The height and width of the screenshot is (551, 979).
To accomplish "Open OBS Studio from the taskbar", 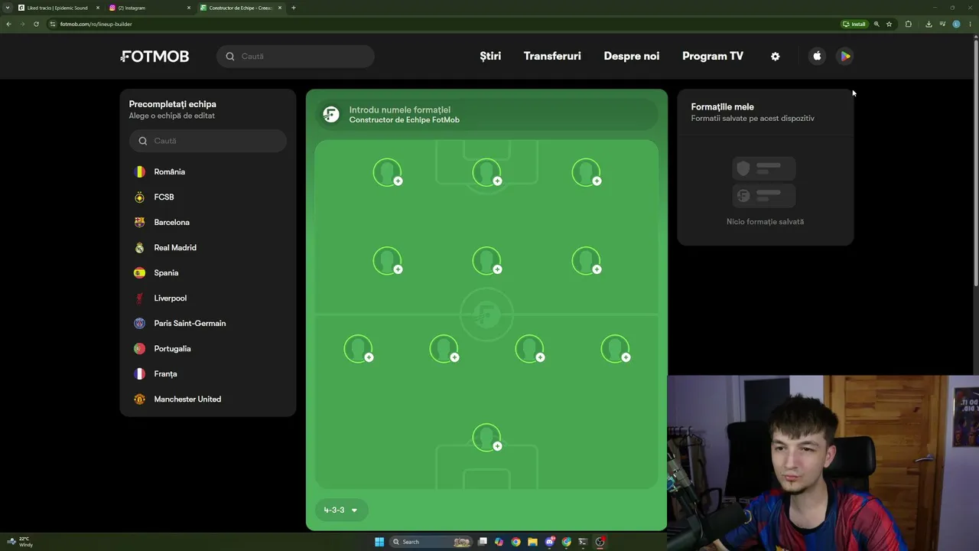I will (600, 542).
